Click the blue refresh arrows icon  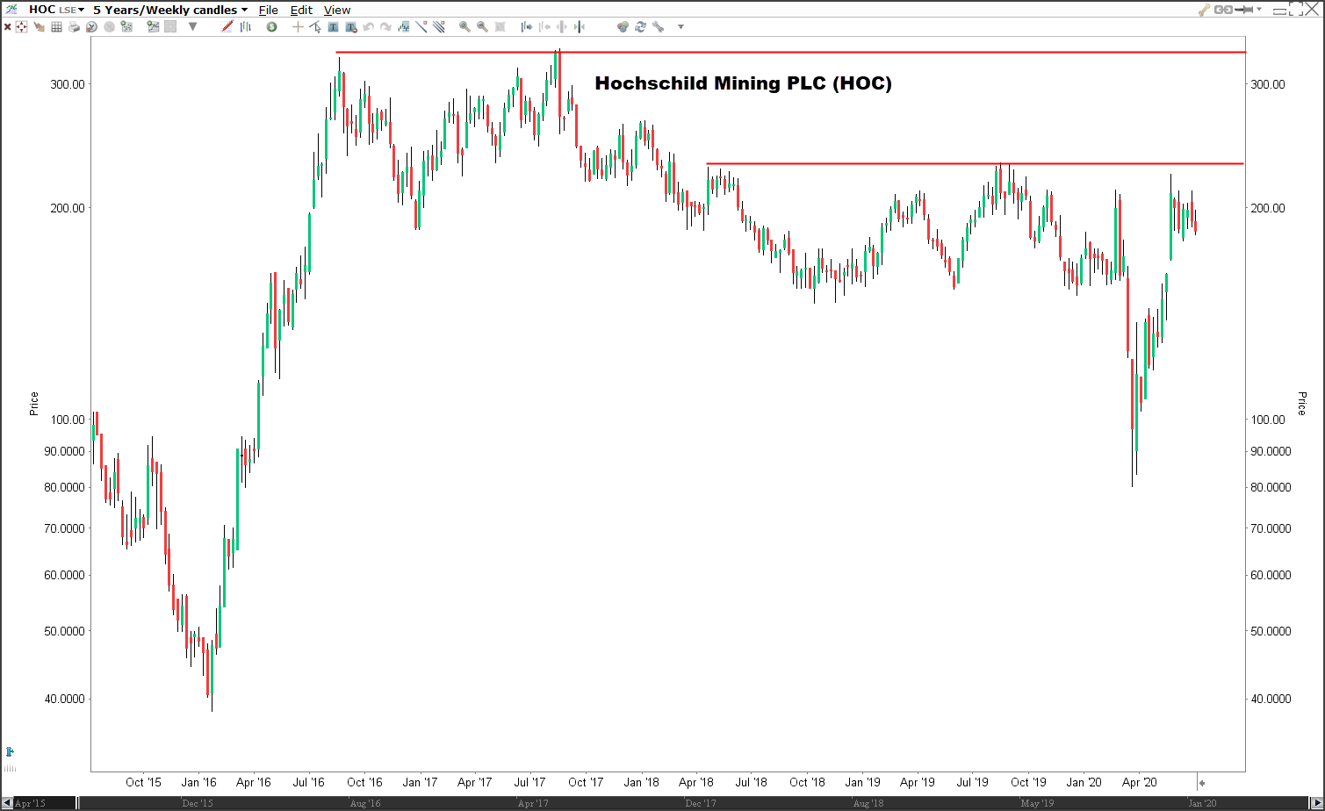pos(640,27)
